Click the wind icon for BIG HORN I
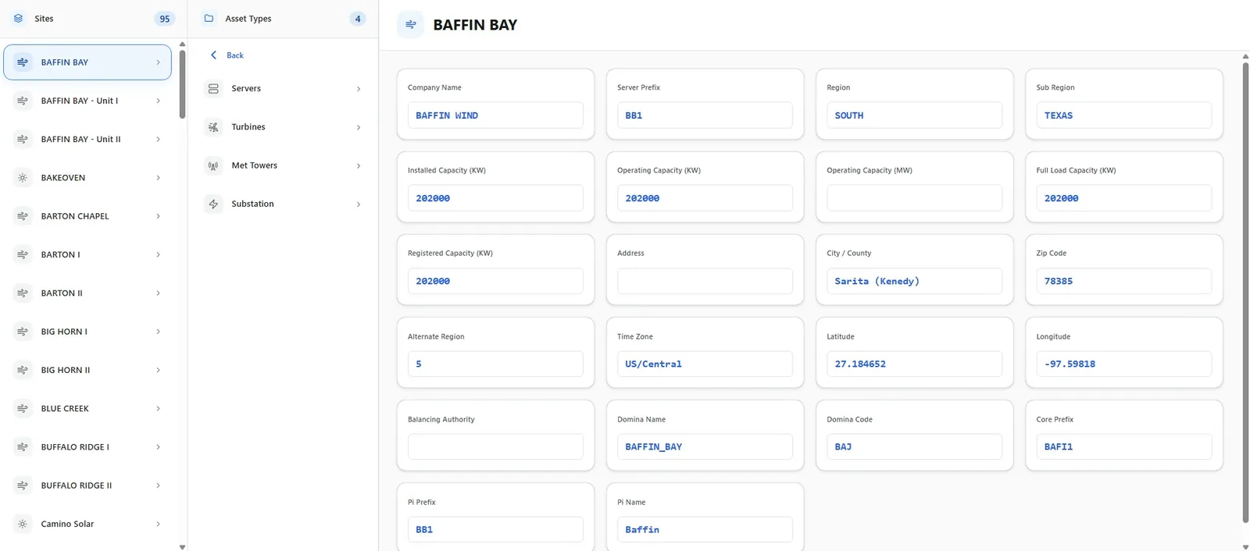This screenshot has height=551, width=1250. point(23,332)
